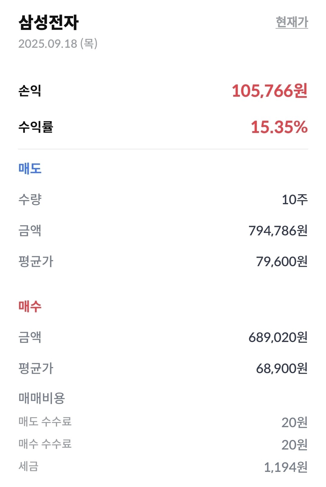
Task: Tap the 수익률 label
Action: pyautogui.click(x=36, y=127)
